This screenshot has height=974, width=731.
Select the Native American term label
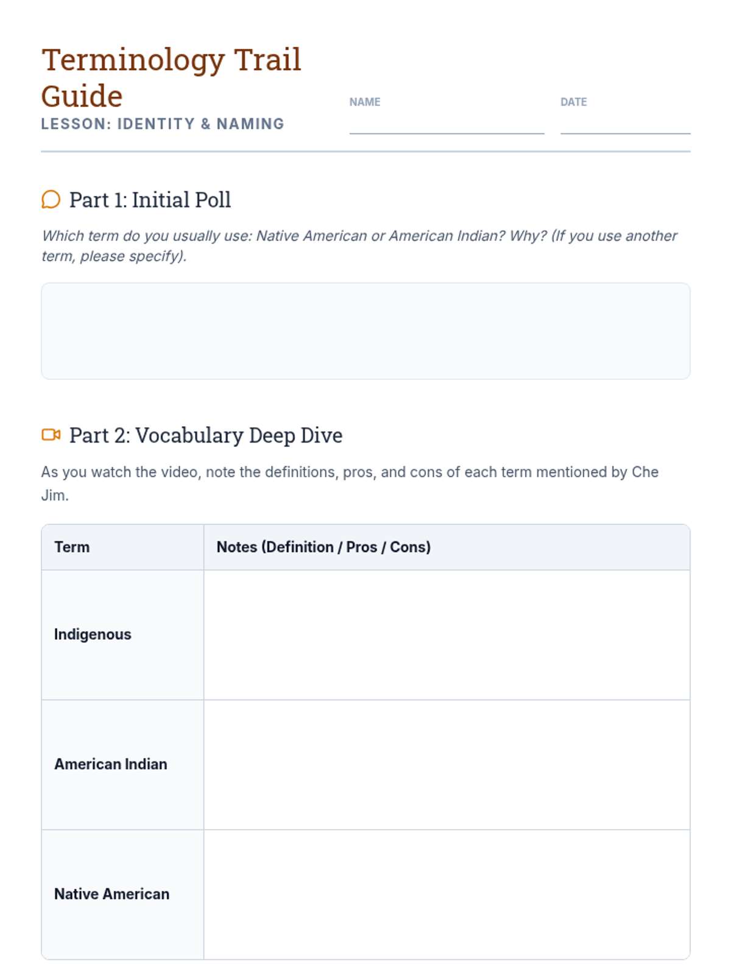[112, 894]
